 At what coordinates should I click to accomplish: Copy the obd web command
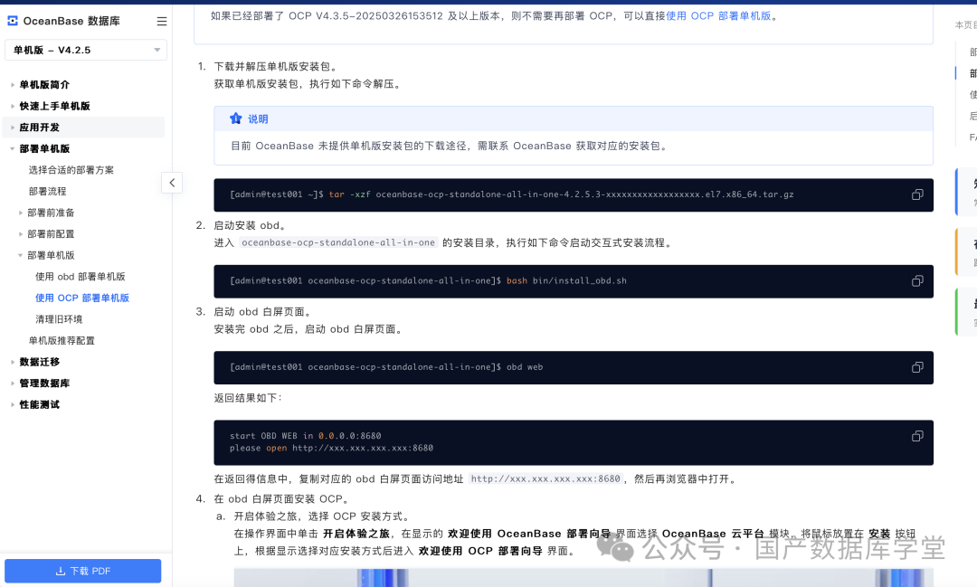[917, 367]
